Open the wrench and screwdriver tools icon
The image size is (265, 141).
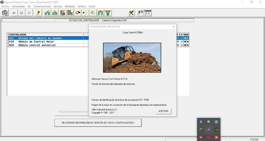(131, 13)
